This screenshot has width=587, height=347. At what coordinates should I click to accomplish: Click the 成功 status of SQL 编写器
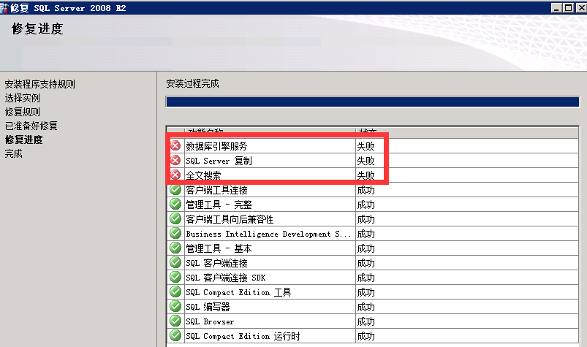366,307
